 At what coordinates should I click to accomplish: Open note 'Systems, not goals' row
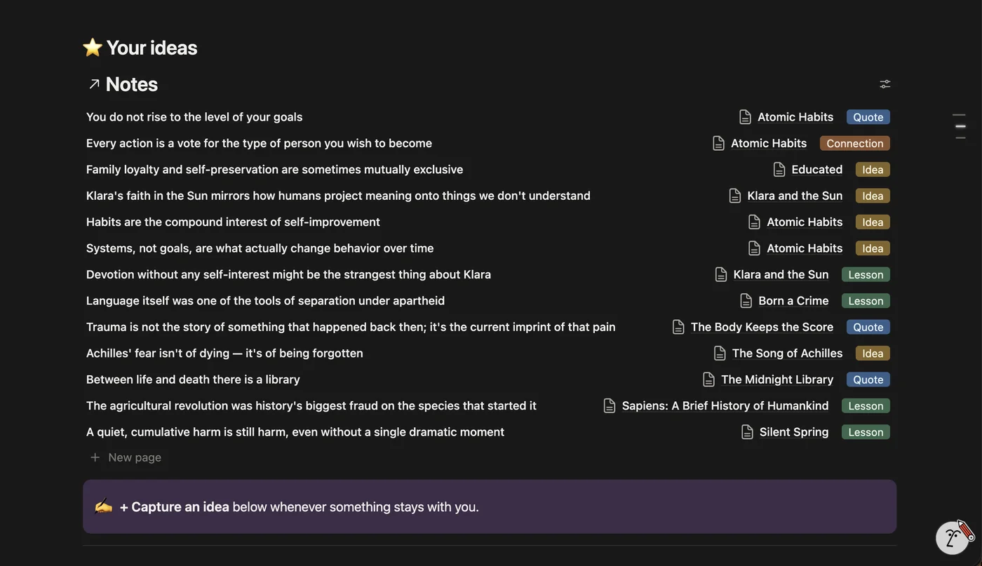click(260, 248)
